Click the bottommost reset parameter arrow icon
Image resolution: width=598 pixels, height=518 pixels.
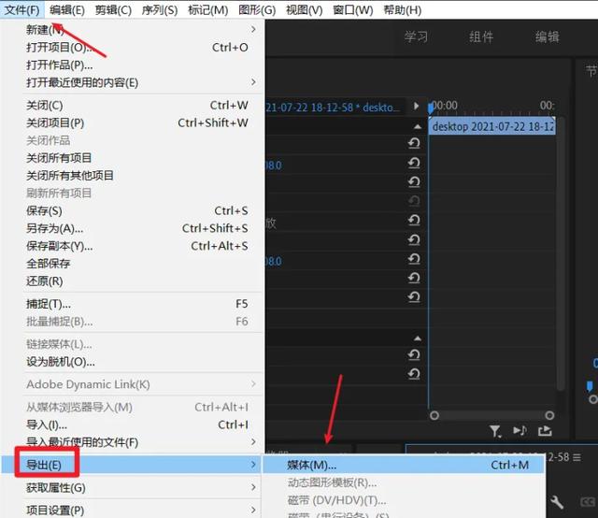tap(414, 373)
